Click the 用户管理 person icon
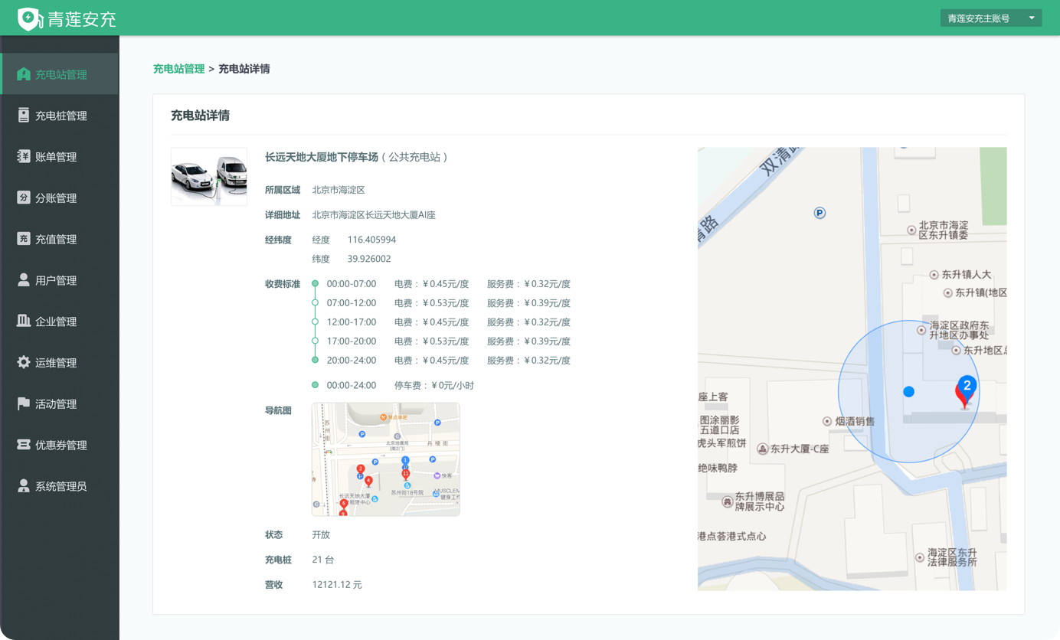The image size is (1060, 640). (24, 280)
